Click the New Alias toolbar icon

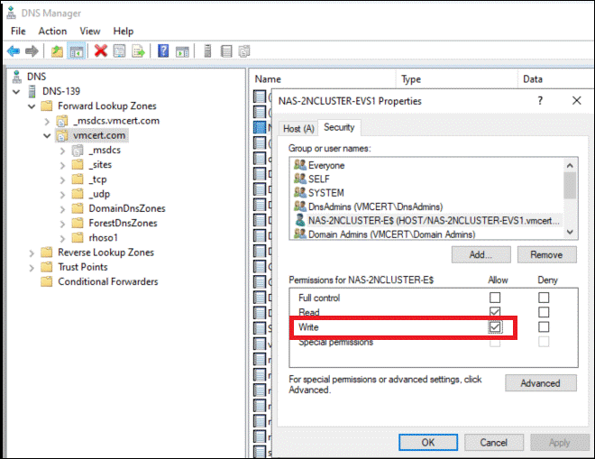click(226, 51)
